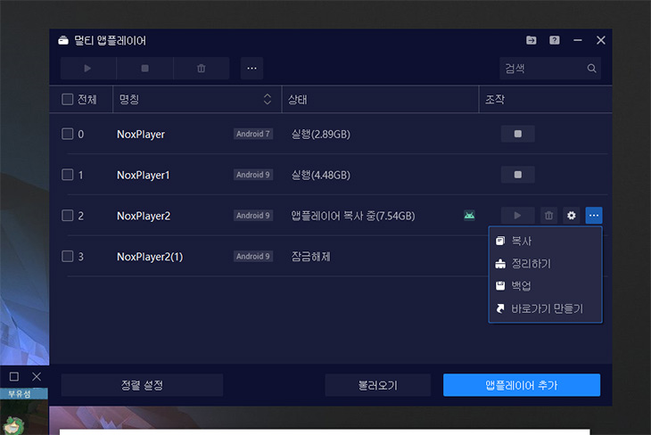The width and height of the screenshot is (651, 435).
Task: Check the box for NoxPlayer2(1) row
Action: (67, 256)
